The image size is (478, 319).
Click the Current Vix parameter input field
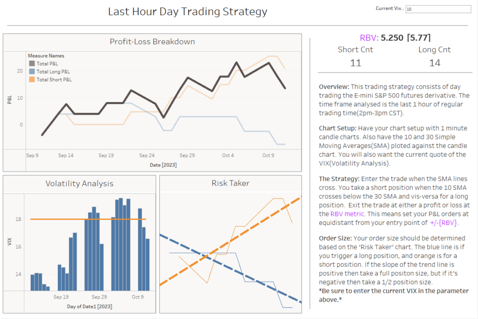tap(438, 8)
